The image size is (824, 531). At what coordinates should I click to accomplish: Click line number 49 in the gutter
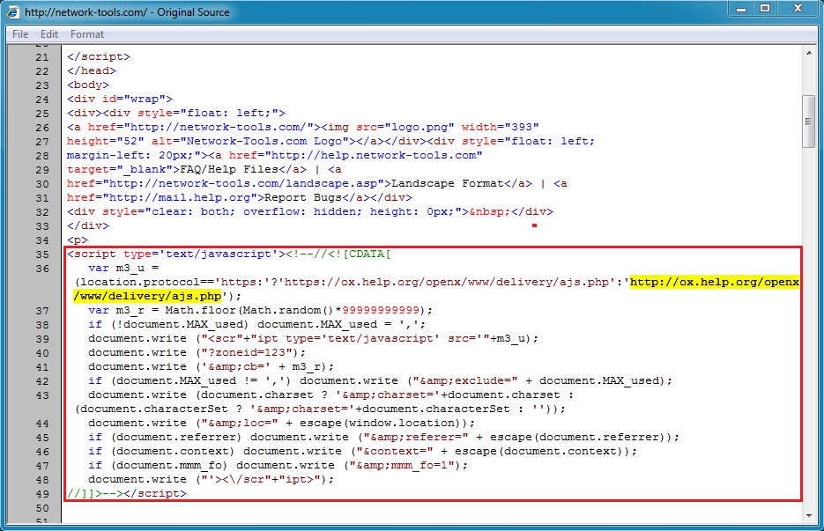[x=42, y=494]
